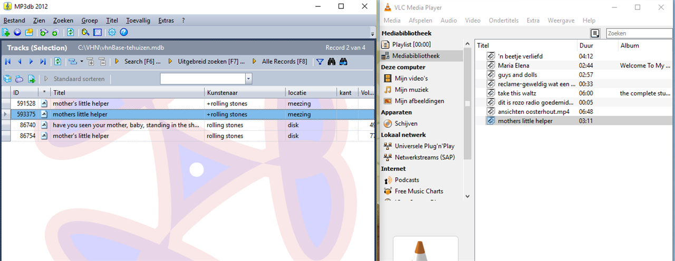Viewport: 675px width, 261px height.
Task: Click the magnifier search icon in MP3db toolbar
Action: pos(85,33)
